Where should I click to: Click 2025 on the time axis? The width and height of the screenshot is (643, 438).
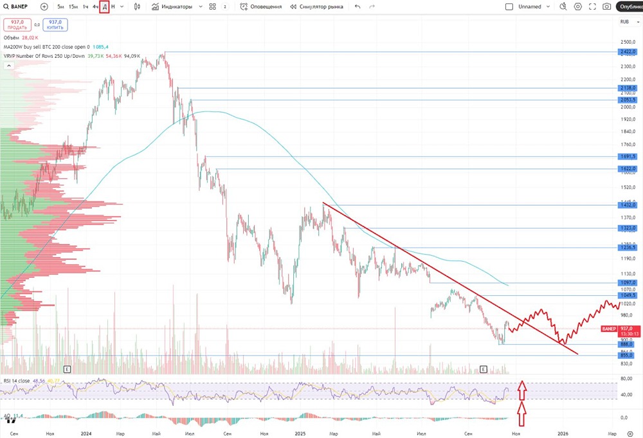click(x=300, y=433)
